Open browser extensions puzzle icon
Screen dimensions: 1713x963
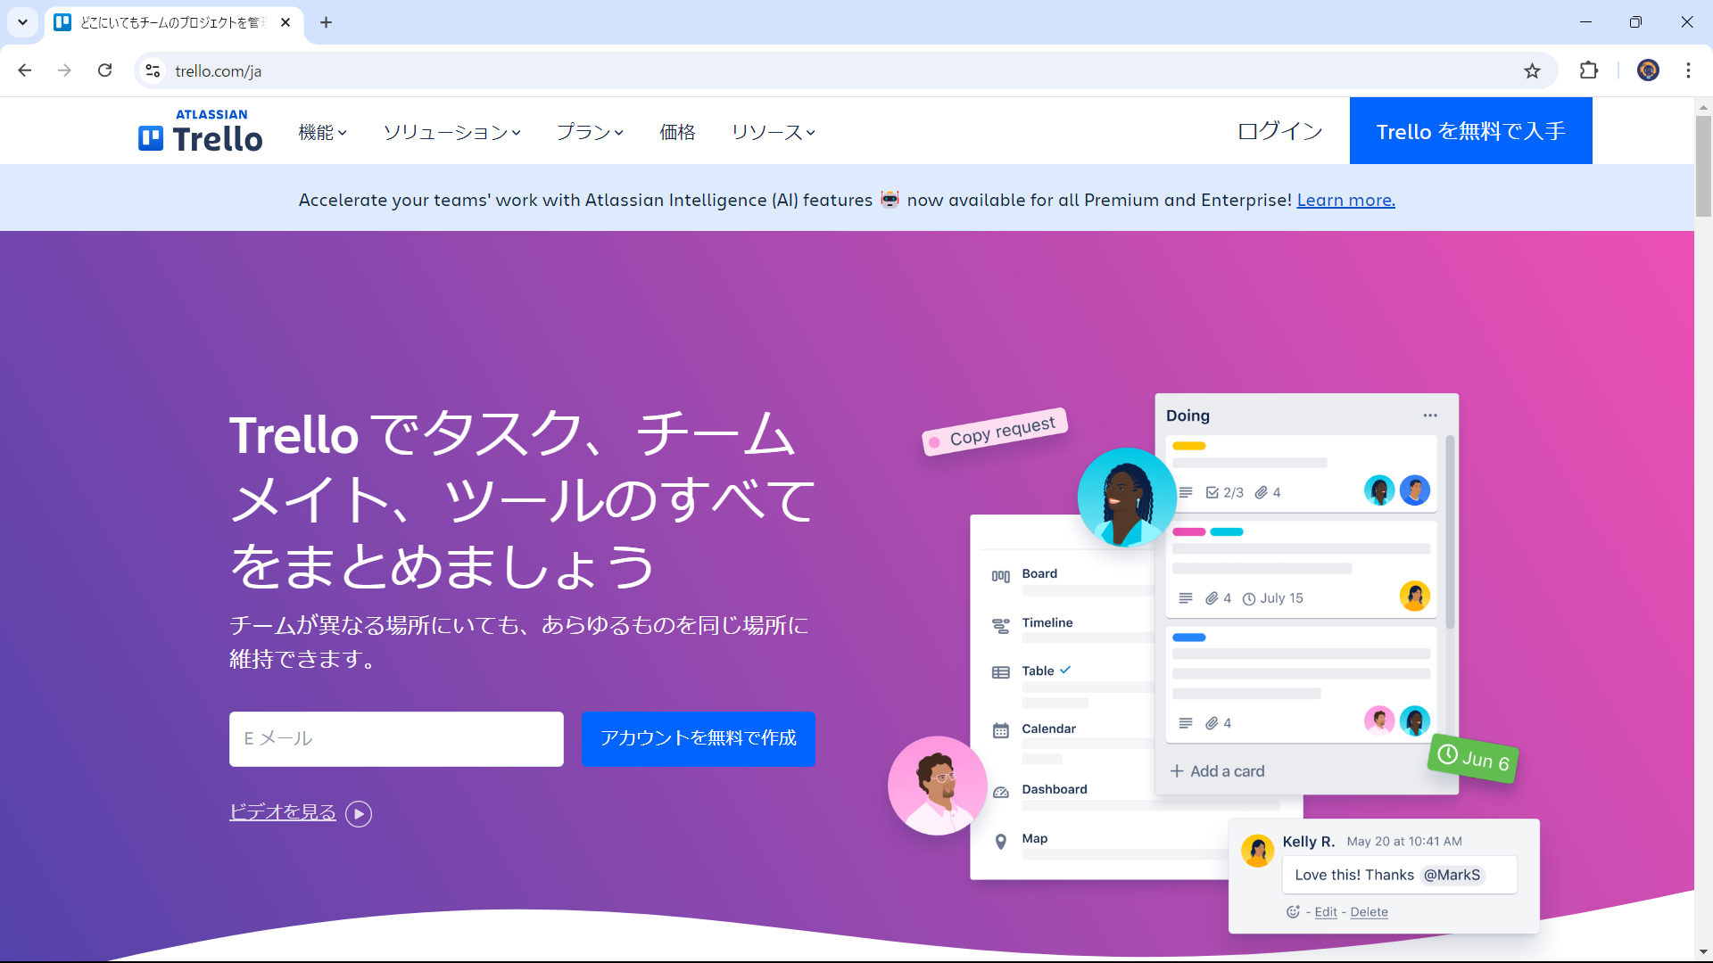pyautogui.click(x=1589, y=70)
